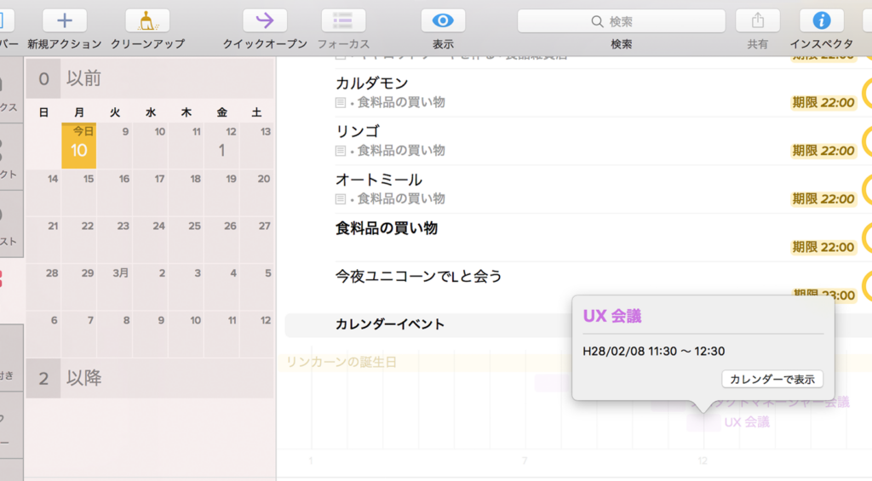Select day 12 in the forecast calendar

(221, 146)
